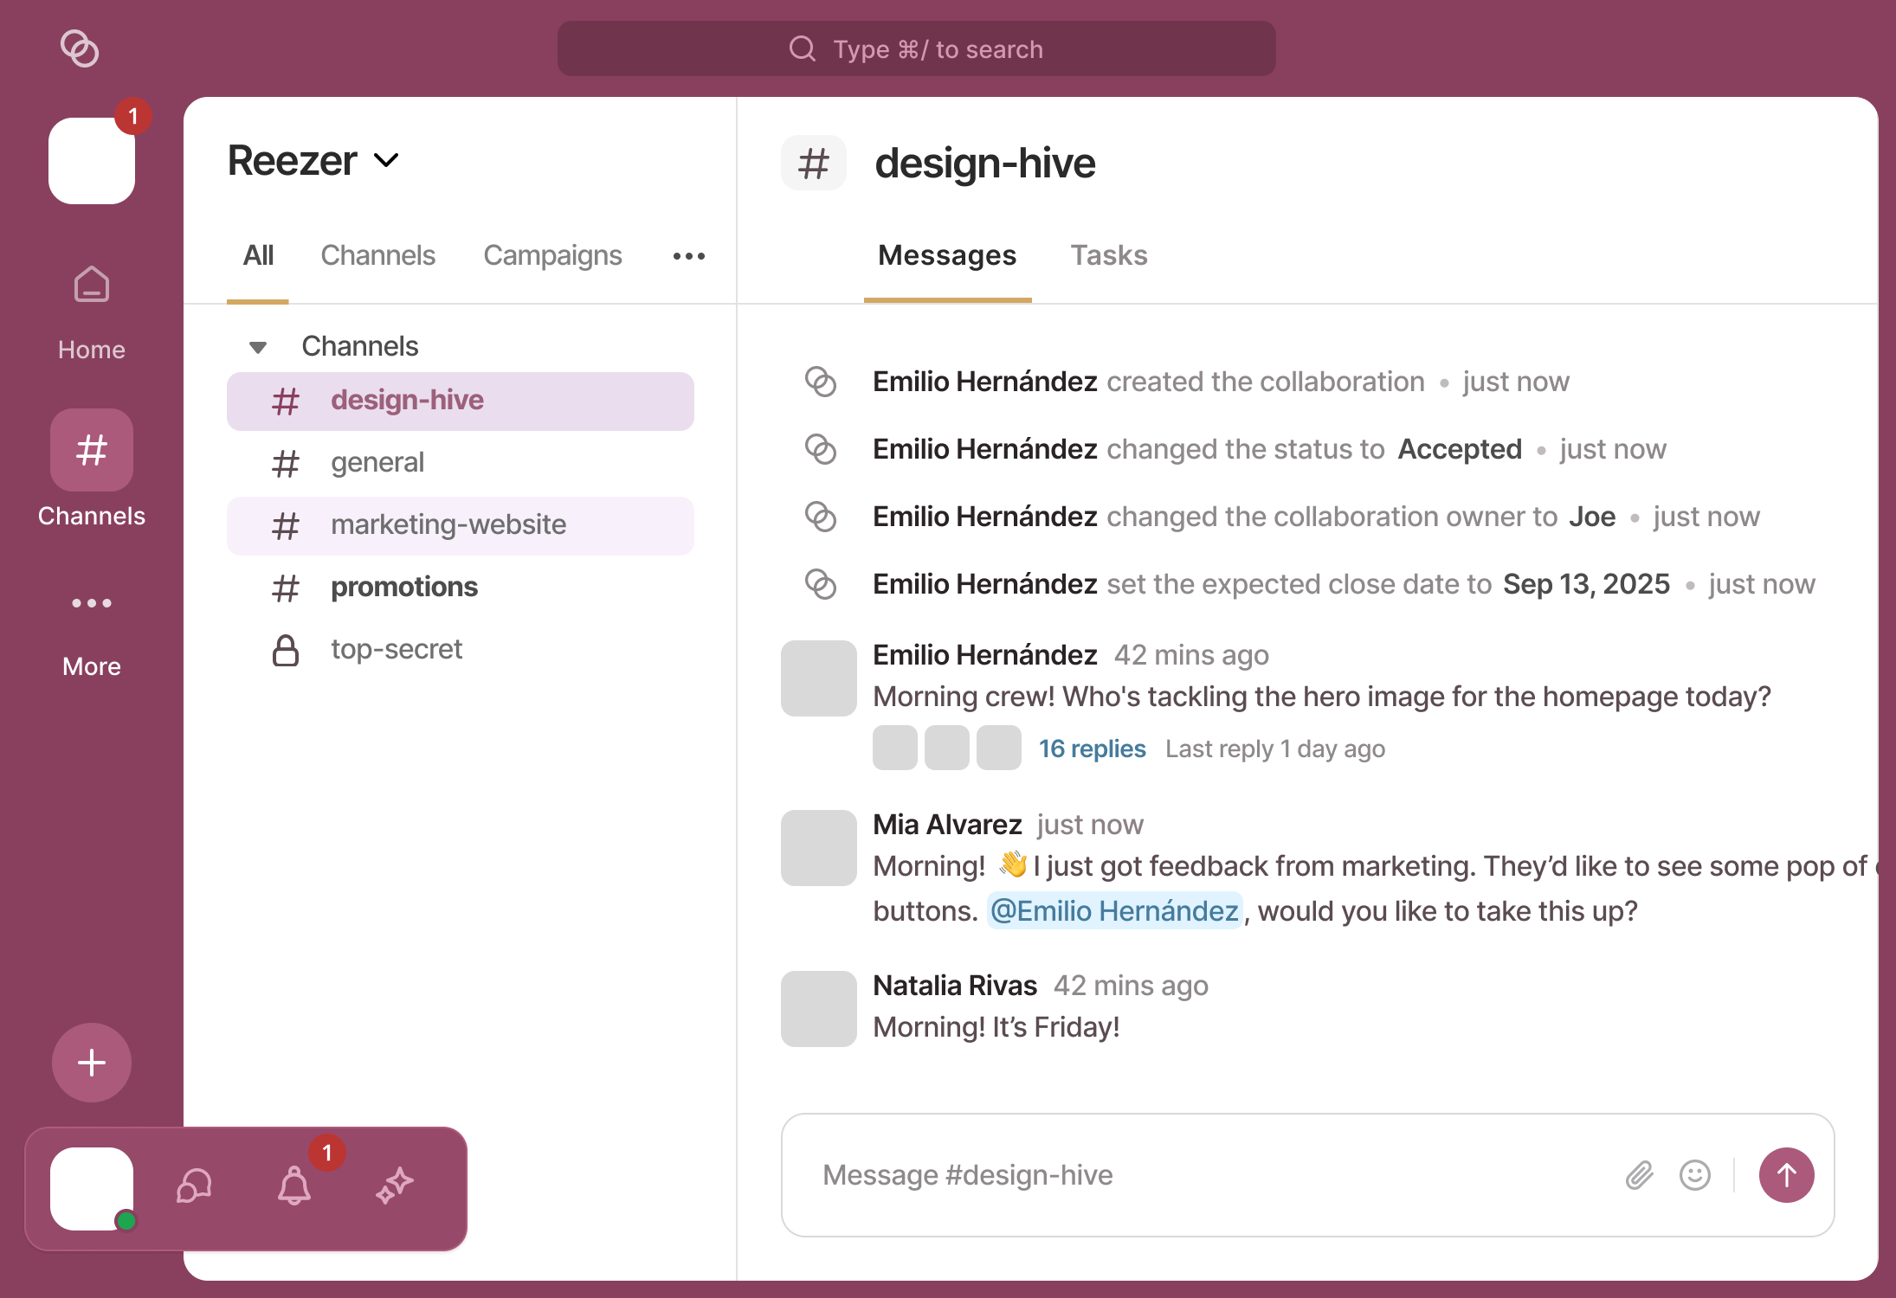The height and width of the screenshot is (1298, 1896).
Task: Click the plus create button in sidebar
Action: (x=92, y=1063)
